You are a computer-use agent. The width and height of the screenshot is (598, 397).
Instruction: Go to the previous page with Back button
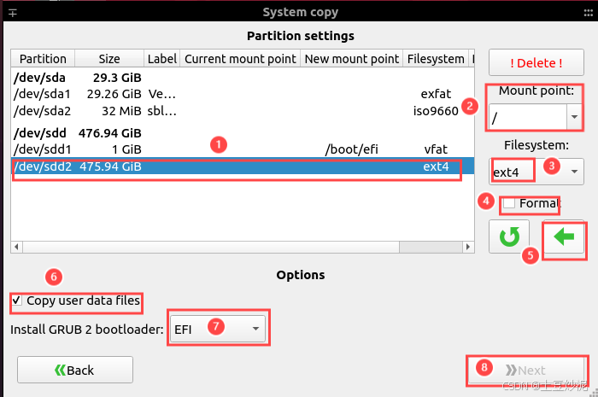[75, 370]
